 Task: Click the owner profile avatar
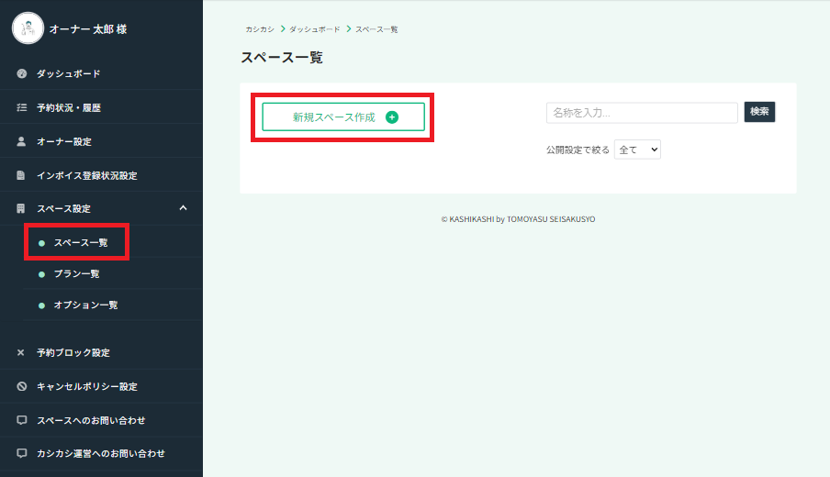tap(28, 28)
